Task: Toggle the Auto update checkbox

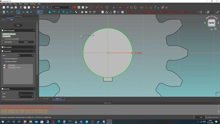Action: click(x=4, y=42)
